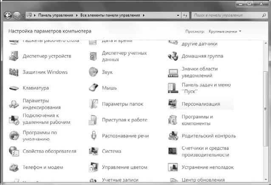
Task: Open the Sound icon (Звук)
Action: (93, 72)
